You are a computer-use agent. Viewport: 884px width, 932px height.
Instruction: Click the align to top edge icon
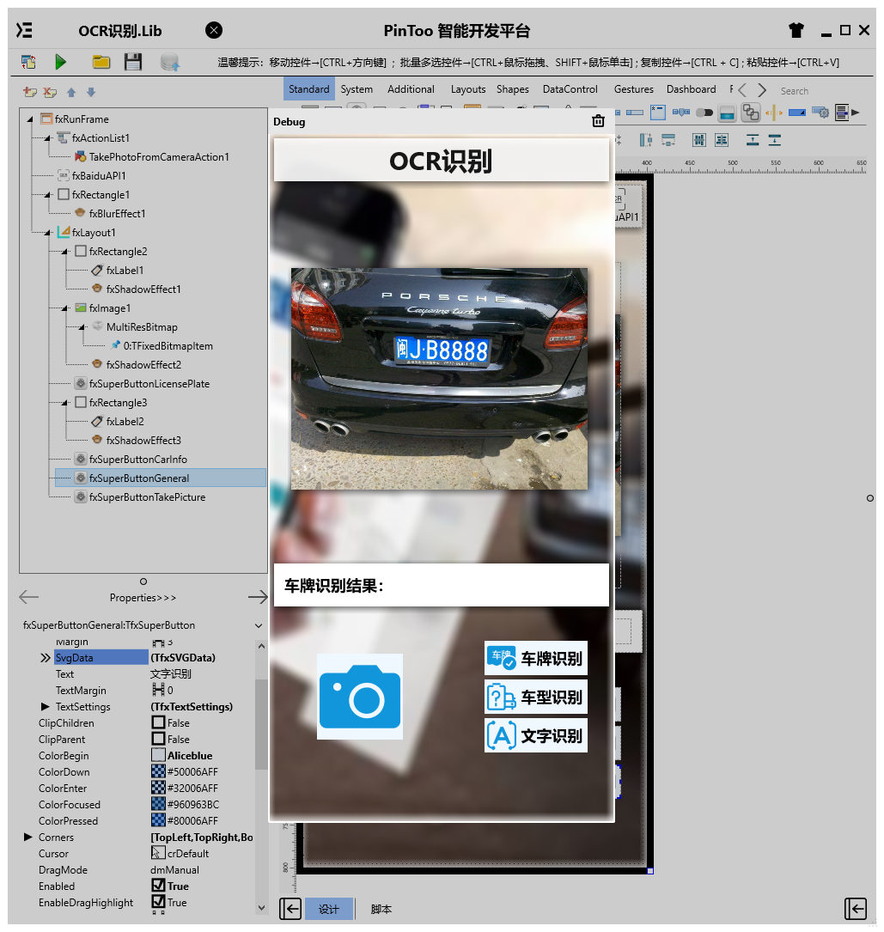pos(752,140)
